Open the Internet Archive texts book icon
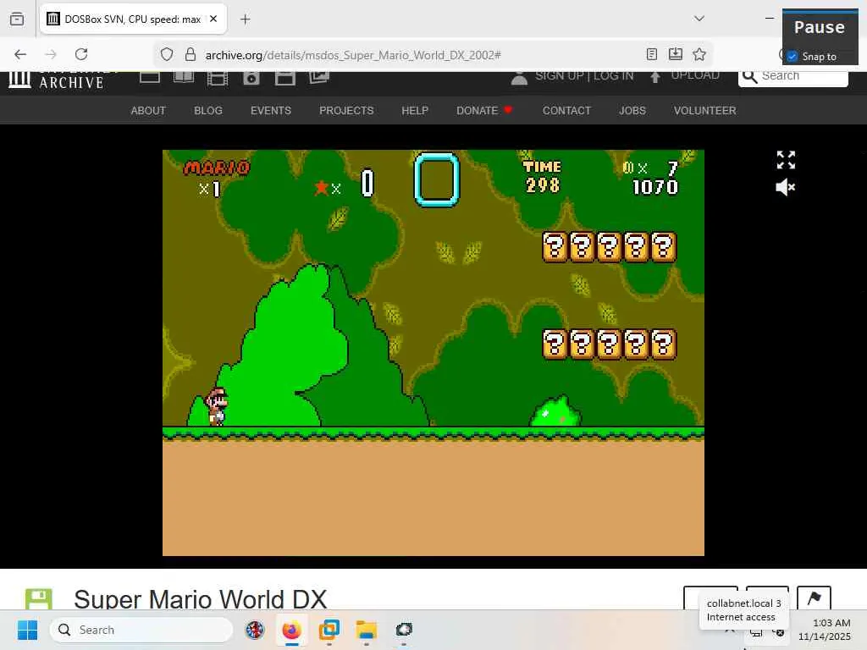This screenshot has width=867, height=650. coord(184,77)
